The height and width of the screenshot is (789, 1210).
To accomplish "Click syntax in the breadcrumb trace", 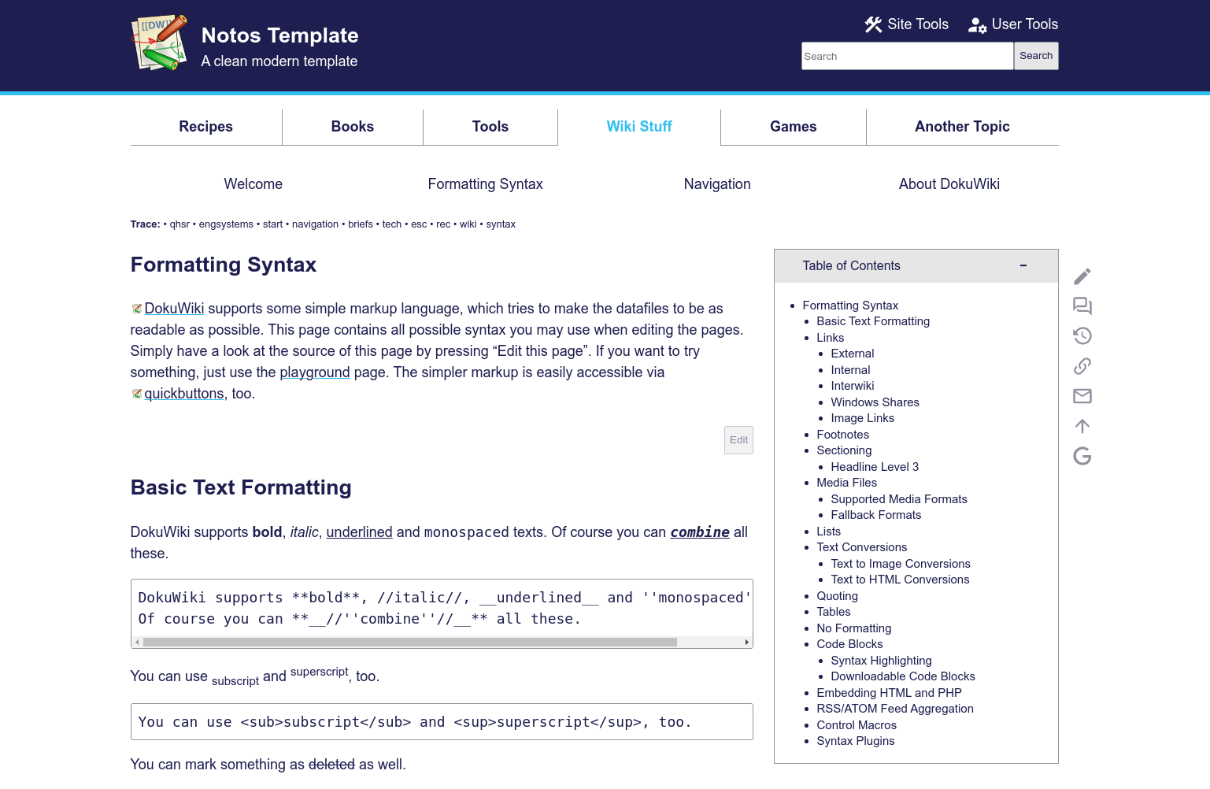I will (x=501, y=224).
